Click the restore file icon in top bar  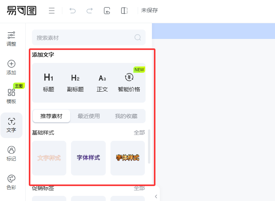point(107,11)
